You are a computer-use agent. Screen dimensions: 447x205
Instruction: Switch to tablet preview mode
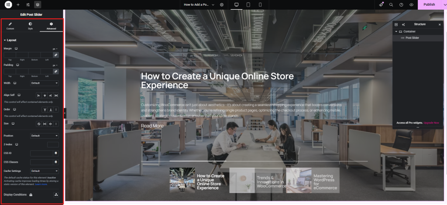pyautogui.click(x=248, y=4)
